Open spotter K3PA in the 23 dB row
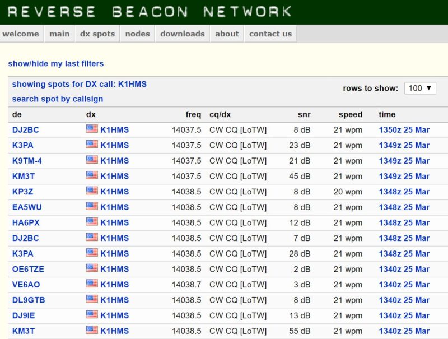 tap(22, 146)
